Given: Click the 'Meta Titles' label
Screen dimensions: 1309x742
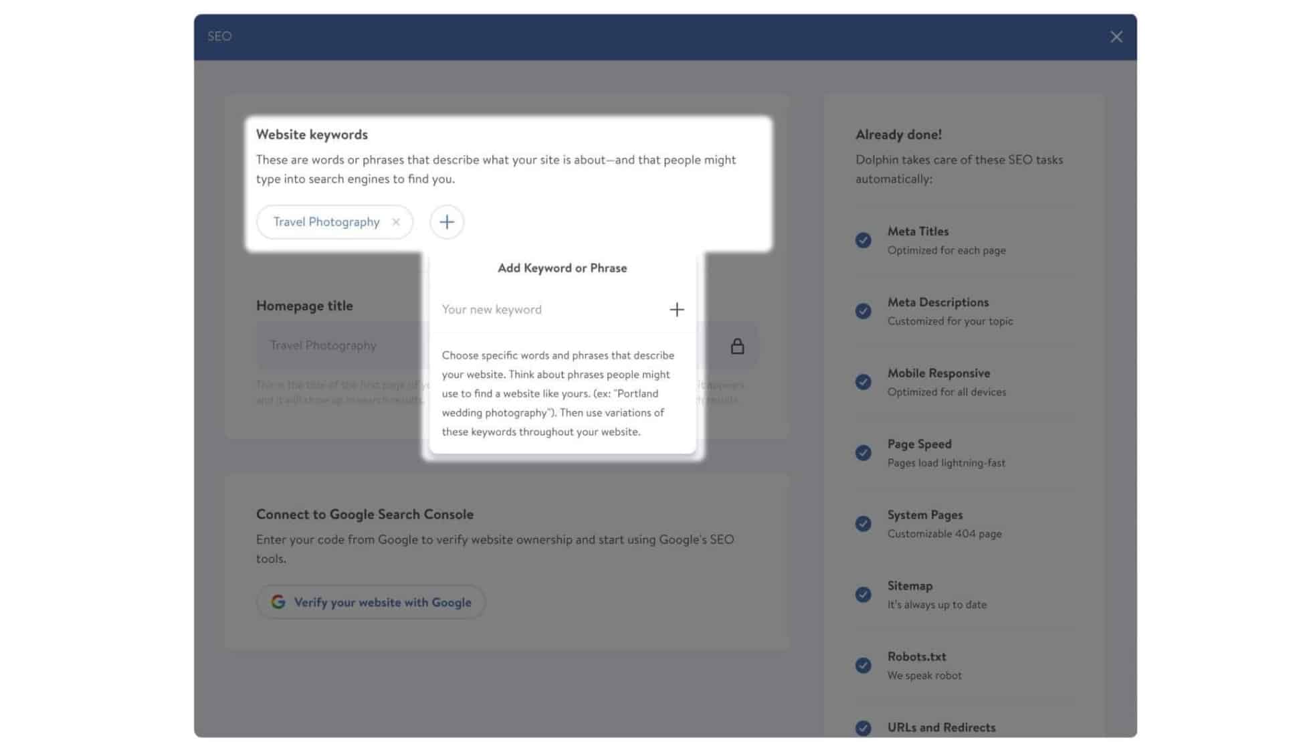Looking at the screenshot, I should [x=918, y=231].
